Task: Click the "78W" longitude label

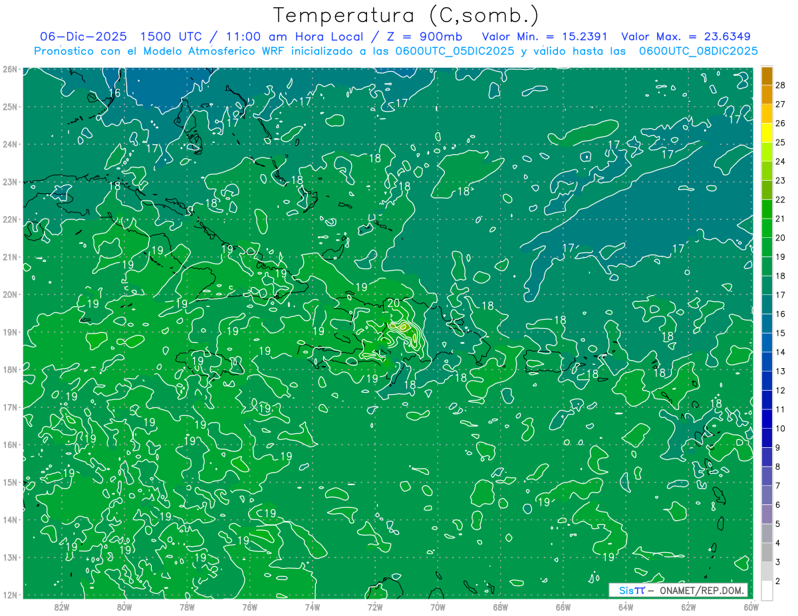Action: click(x=187, y=606)
